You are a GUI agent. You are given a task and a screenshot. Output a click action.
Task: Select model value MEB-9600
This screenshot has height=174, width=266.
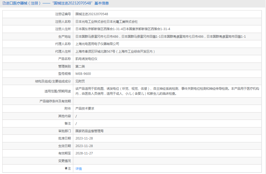pos(83,74)
